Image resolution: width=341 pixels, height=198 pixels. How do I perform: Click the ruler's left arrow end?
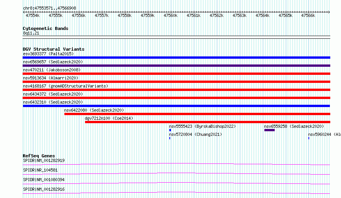(x=24, y=12)
